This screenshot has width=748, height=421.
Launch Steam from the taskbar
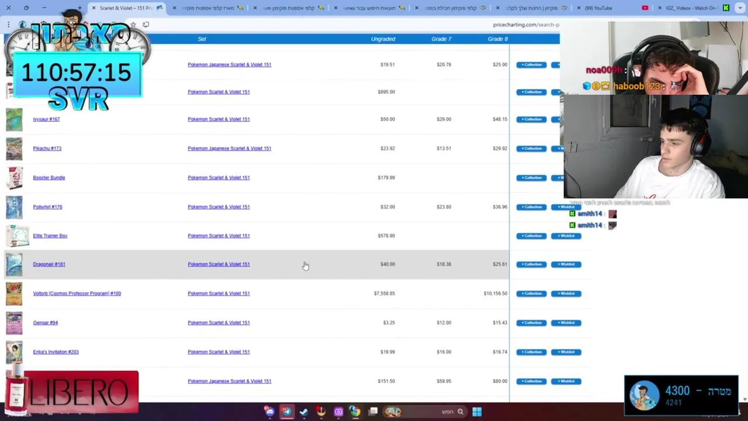304,412
